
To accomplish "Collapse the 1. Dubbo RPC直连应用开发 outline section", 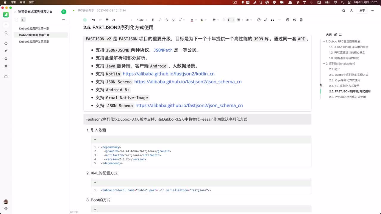I will [324, 42].
